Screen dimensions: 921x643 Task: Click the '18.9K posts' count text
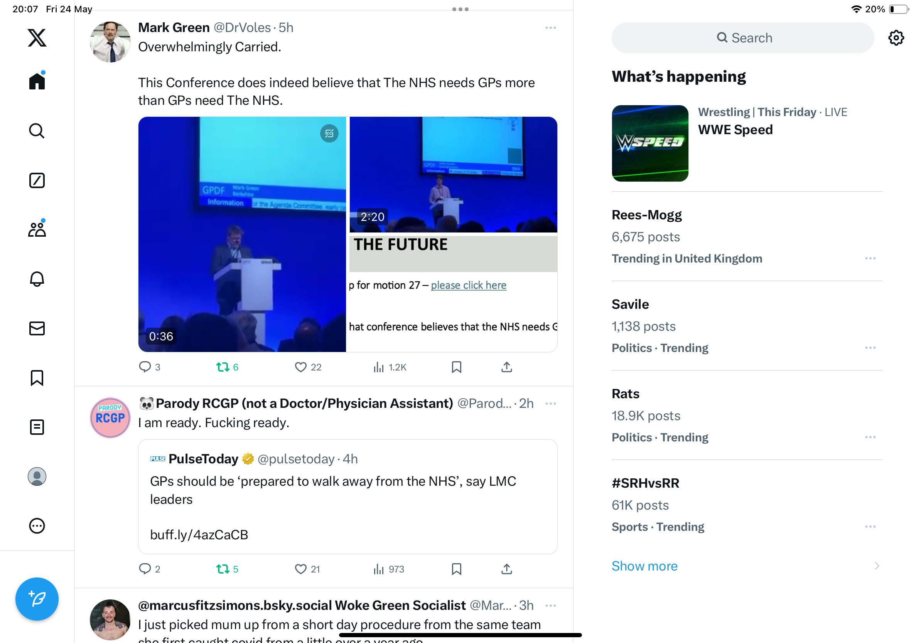click(646, 415)
